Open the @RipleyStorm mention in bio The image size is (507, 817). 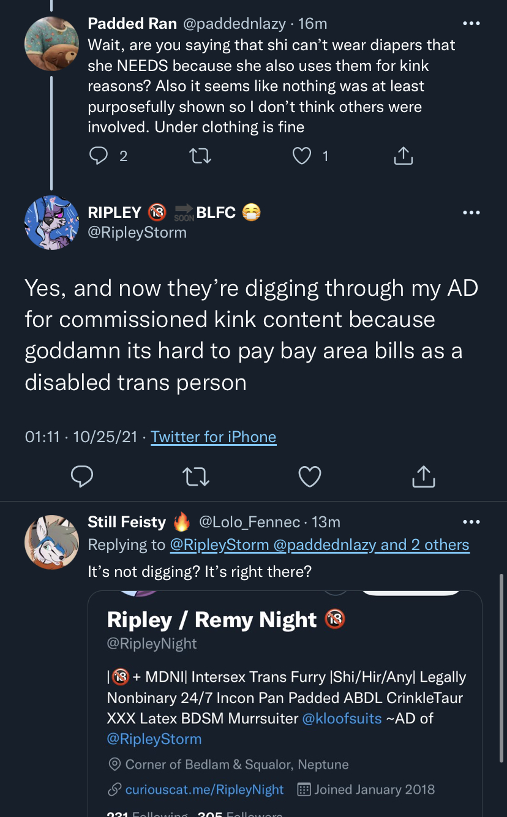(x=154, y=739)
